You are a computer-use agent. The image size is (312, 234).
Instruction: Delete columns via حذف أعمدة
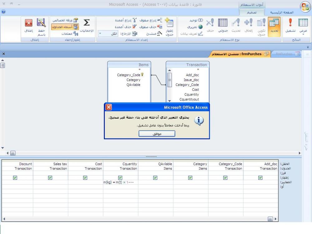(126, 27)
